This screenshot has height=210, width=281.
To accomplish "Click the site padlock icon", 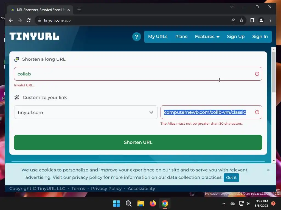I will pyautogui.click(x=40, y=20).
